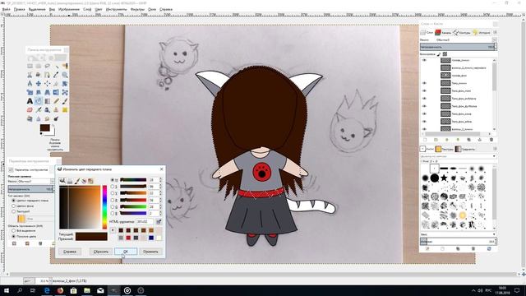Delete layer with trash icon in Layers panel
The height and width of the screenshot is (296, 526).
491,140
